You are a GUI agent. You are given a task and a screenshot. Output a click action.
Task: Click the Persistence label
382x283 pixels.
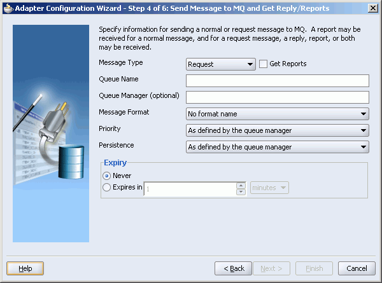[x=117, y=145]
